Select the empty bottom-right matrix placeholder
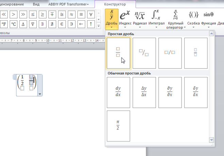 (x=31, y=88)
